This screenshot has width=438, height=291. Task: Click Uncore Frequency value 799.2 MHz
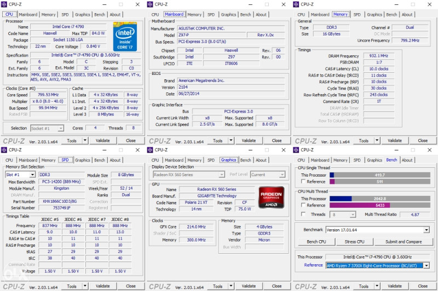pyautogui.click(x=410, y=40)
